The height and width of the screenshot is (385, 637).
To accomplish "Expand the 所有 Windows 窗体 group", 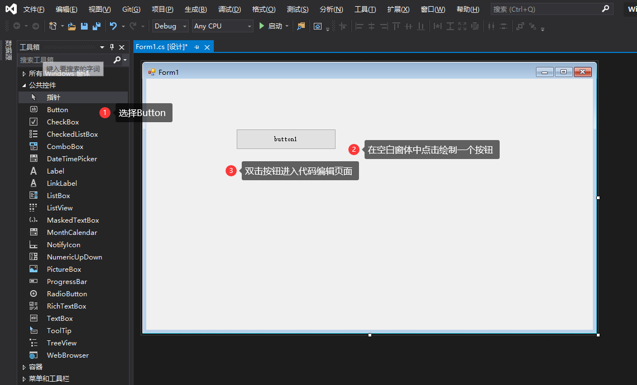I will click(x=24, y=74).
